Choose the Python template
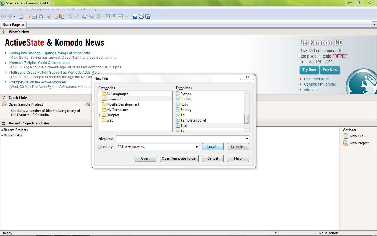The width and height of the screenshot is (377, 236). 184,94
